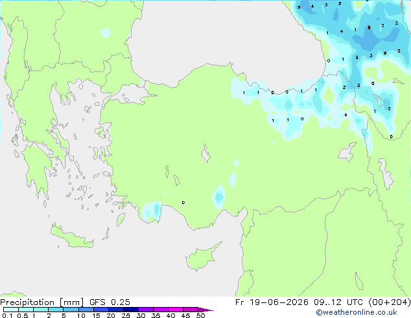Click the 45–50 mm legend swatch
Screen dimensions: 411x318
point(191,310)
